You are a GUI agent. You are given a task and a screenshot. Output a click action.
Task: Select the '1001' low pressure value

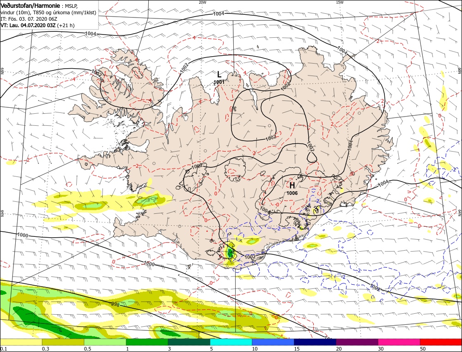(219, 82)
